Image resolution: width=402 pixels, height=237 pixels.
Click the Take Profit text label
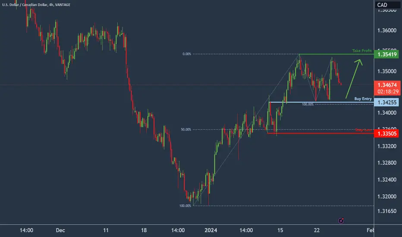pos(362,51)
